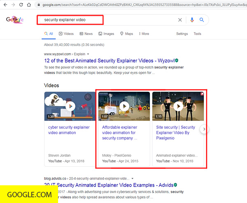Viewport: 247px width, 203px height.
Task: Clear the search query with the X icon
Action: tap(180, 20)
